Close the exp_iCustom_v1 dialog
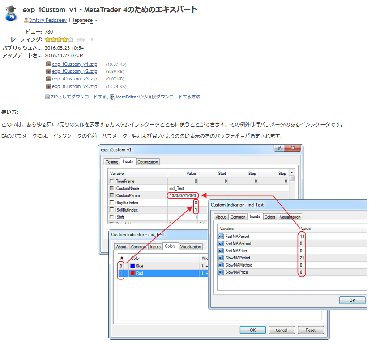 coord(293,148)
